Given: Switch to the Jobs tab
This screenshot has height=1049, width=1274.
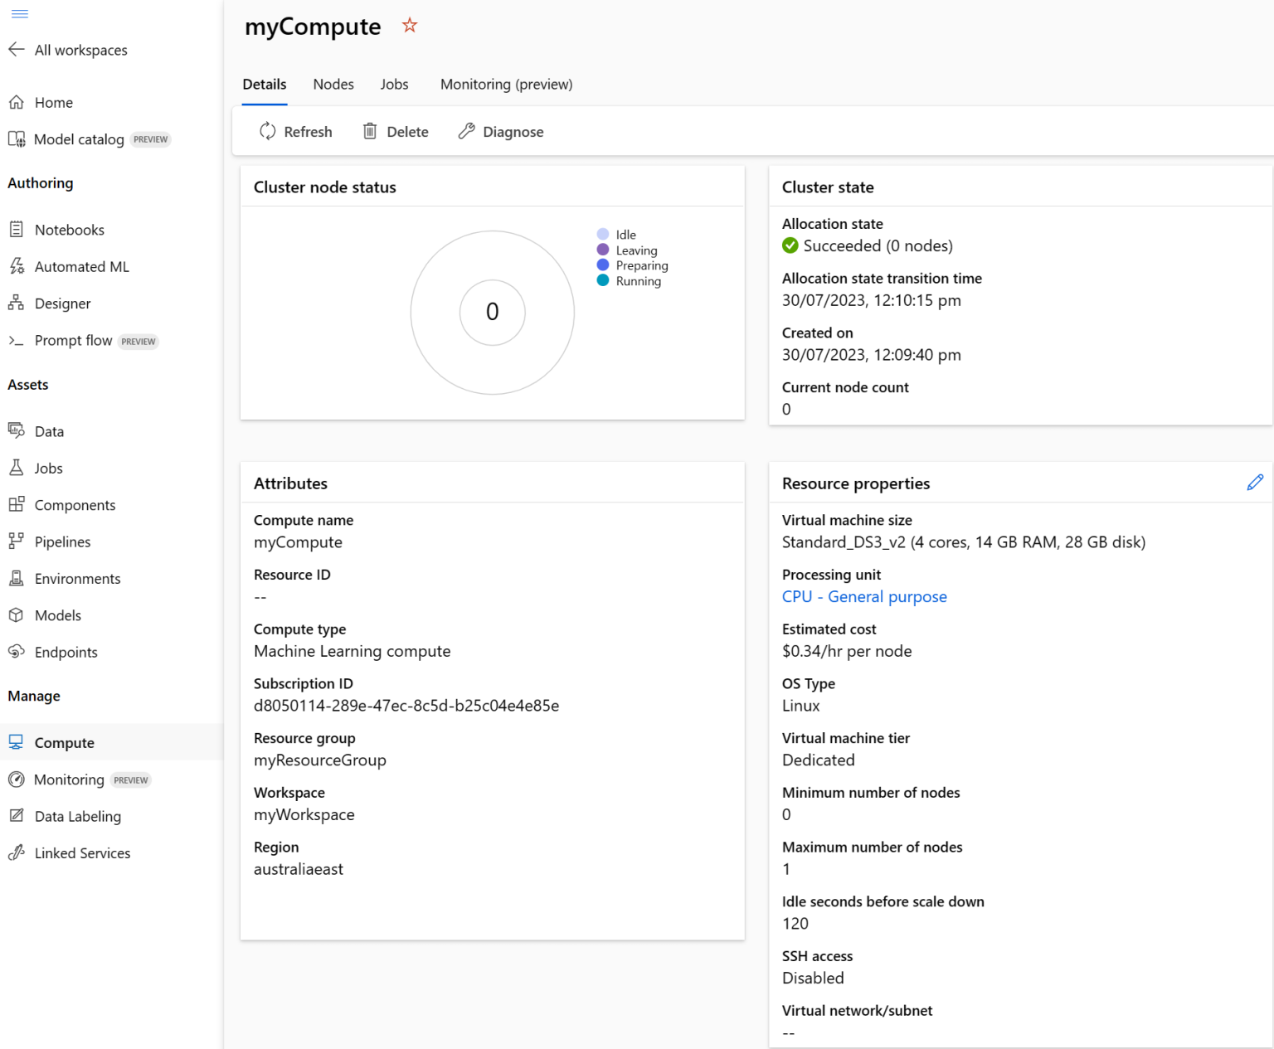Looking at the screenshot, I should click(394, 84).
